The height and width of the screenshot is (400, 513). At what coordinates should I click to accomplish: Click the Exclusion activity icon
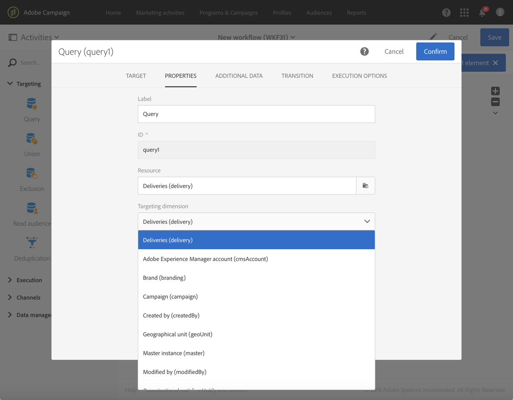[32, 174]
